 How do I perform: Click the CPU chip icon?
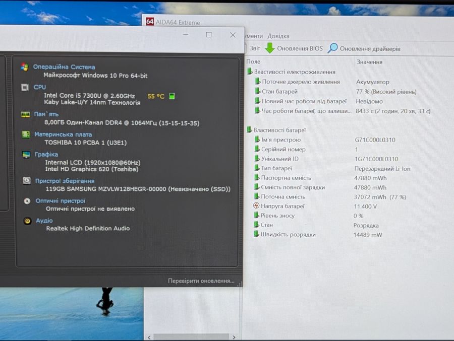tap(25, 87)
